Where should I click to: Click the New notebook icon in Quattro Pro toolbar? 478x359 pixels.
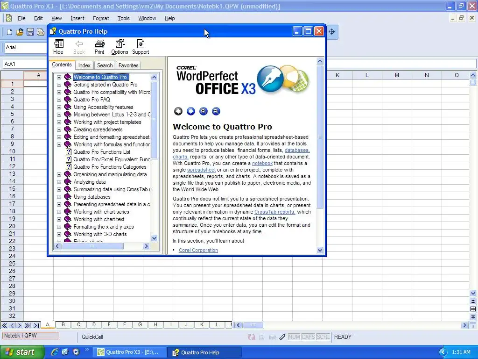pos(9,32)
